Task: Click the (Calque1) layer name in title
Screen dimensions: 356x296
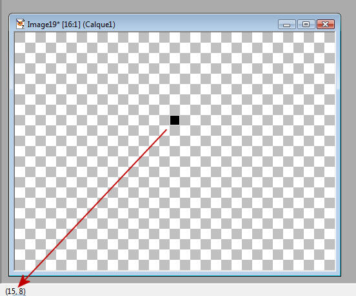Action: (99, 25)
